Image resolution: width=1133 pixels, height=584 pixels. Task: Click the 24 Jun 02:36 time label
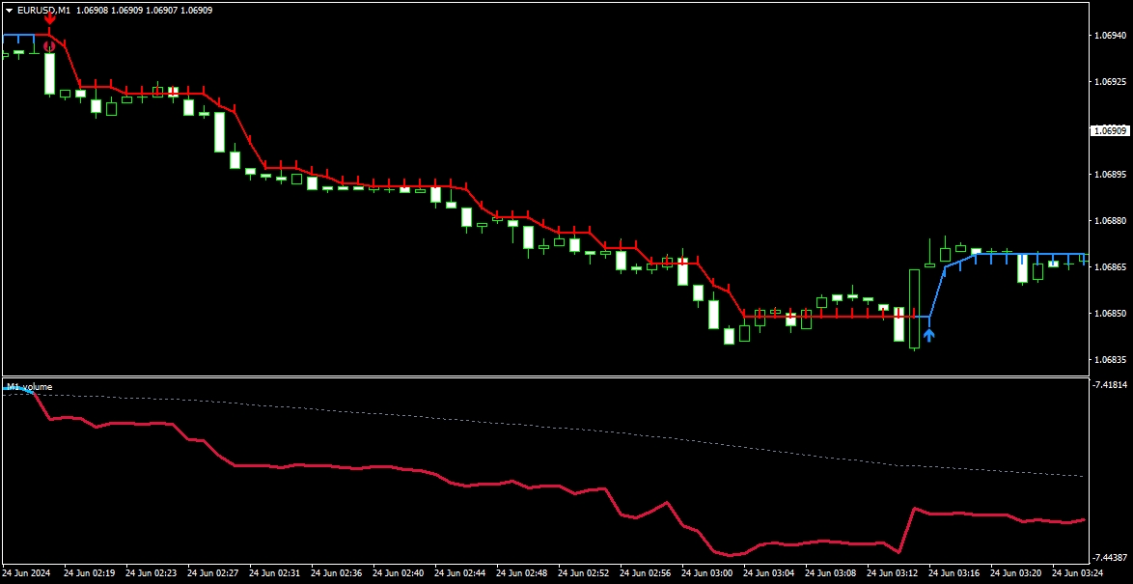point(338,573)
